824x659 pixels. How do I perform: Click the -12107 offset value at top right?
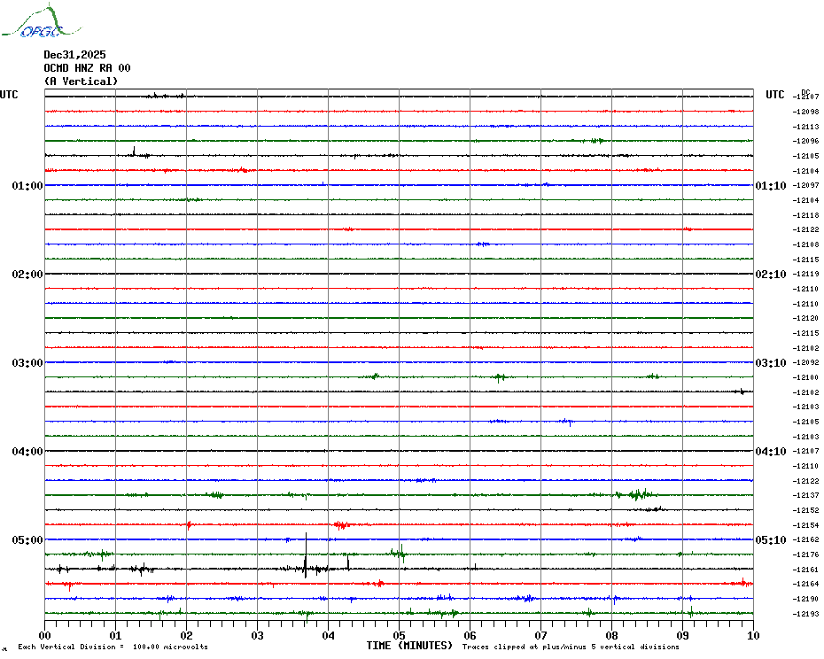[806, 97]
